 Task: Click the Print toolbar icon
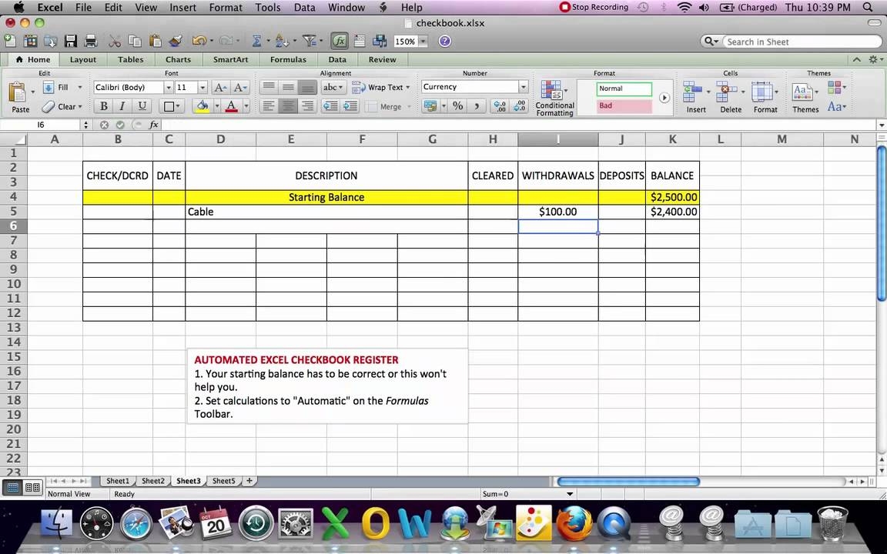(92, 41)
